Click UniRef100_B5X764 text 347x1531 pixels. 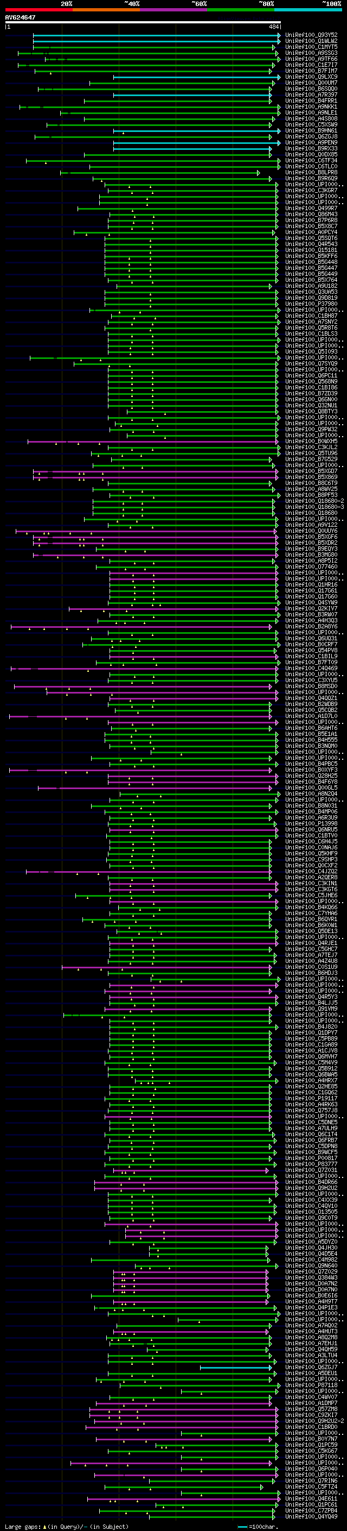(311, 280)
